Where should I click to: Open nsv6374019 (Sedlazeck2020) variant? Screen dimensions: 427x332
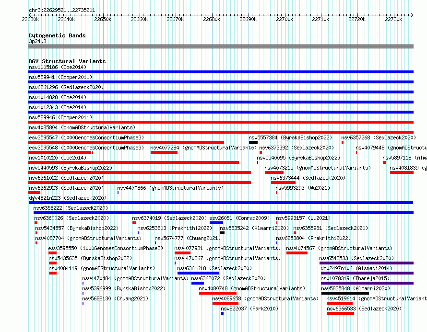169,218
